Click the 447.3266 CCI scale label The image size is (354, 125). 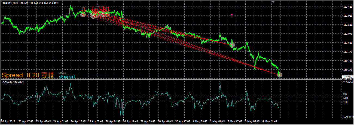click(x=348, y=82)
